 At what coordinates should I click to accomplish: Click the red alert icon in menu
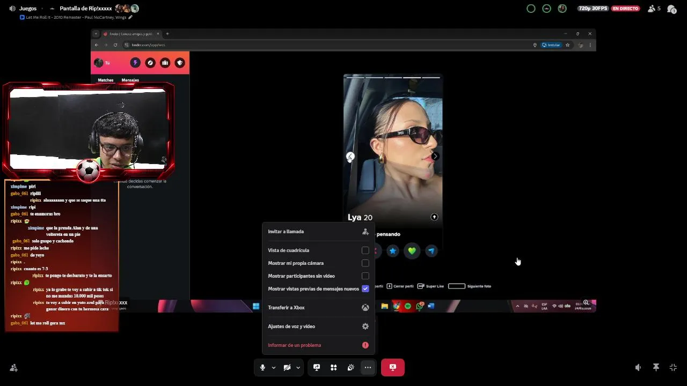click(x=366, y=345)
